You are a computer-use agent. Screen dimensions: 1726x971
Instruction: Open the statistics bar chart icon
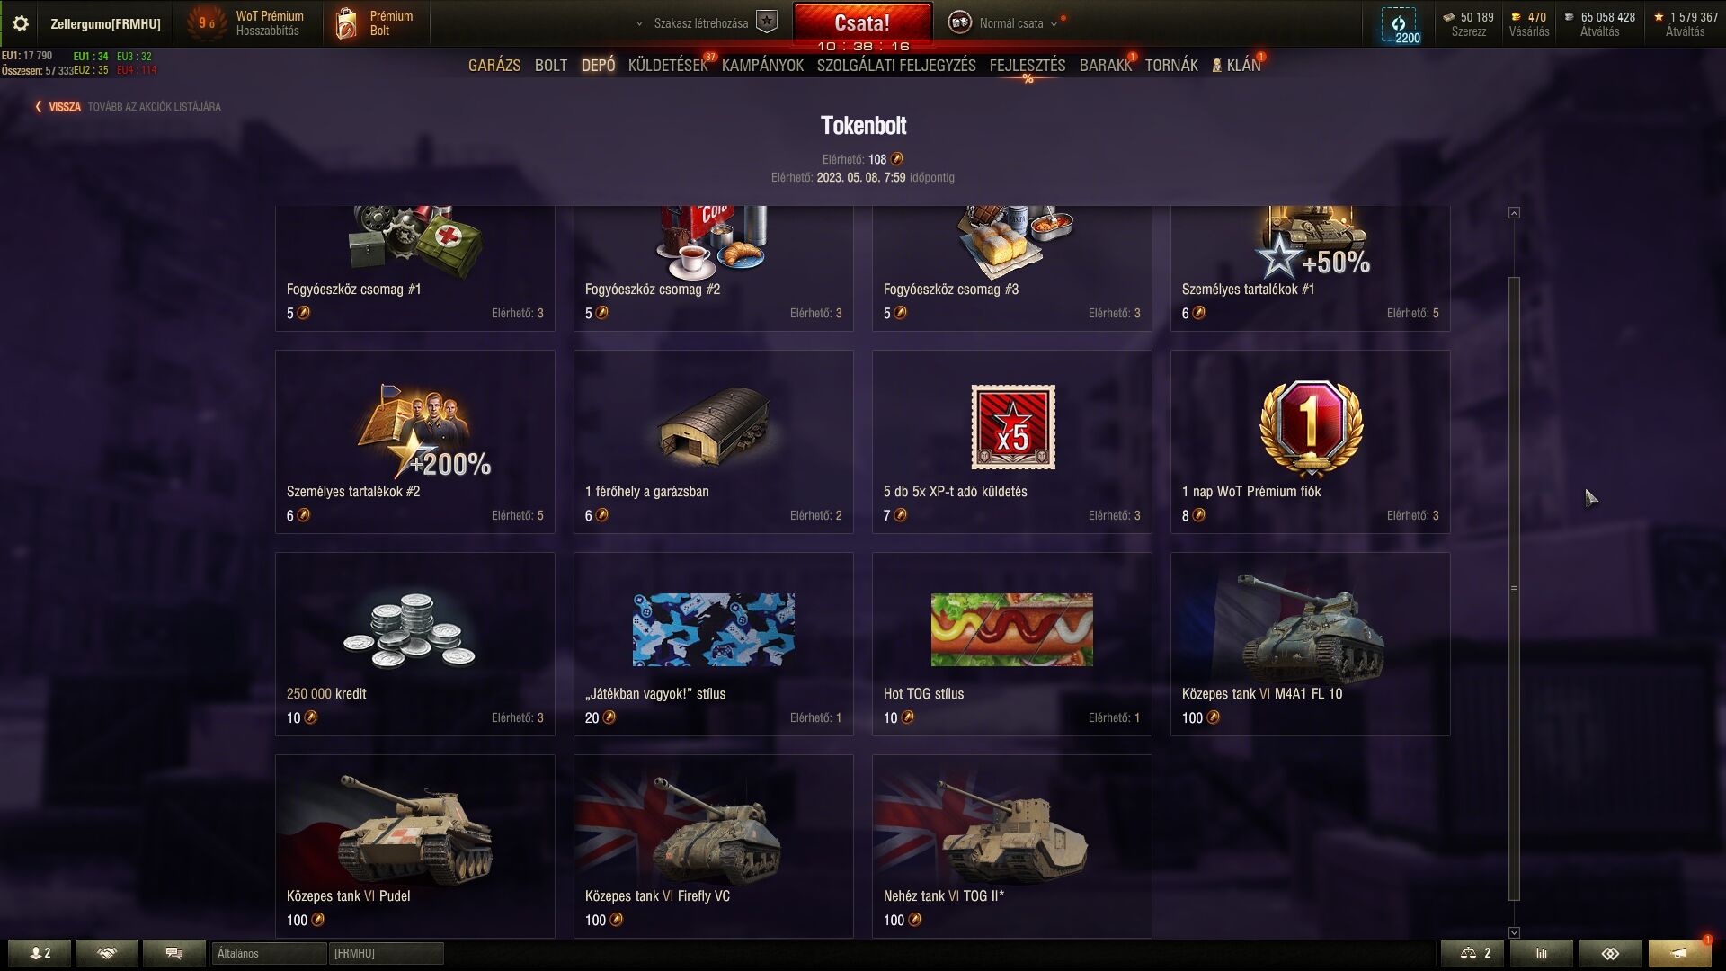1542,953
